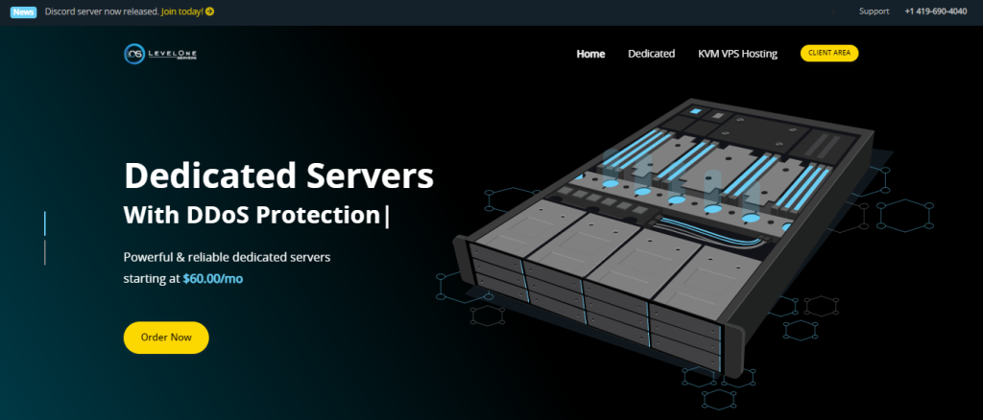This screenshot has width=983, height=420.
Task: Click the $60.00/mo price text
Action: point(212,278)
